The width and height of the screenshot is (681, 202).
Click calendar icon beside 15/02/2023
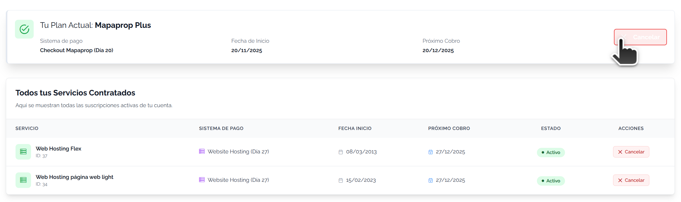pos(341,180)
